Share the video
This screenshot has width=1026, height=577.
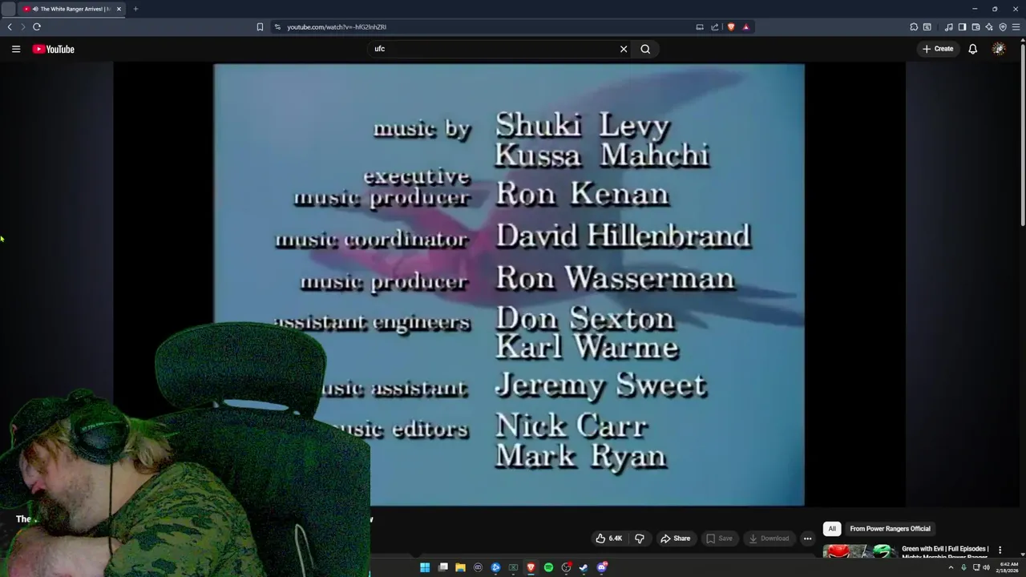click(x=675, y=539)
